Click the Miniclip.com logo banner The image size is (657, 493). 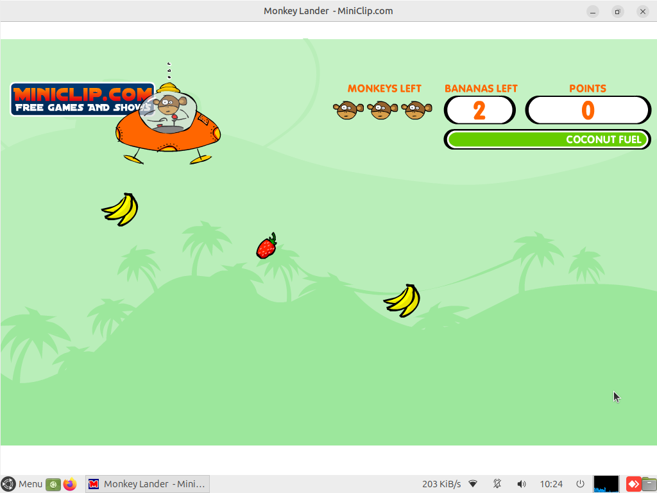click(x=83, y=99)
